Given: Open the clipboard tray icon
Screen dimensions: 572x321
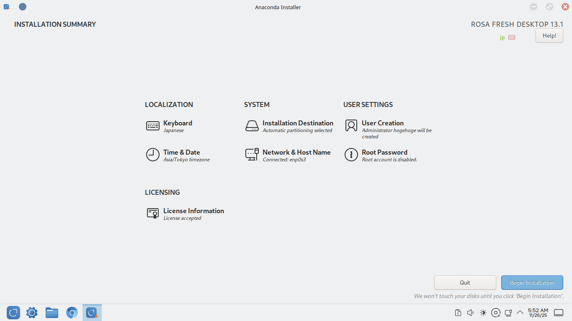Looking at the screenshot, I should coord(458,313).
